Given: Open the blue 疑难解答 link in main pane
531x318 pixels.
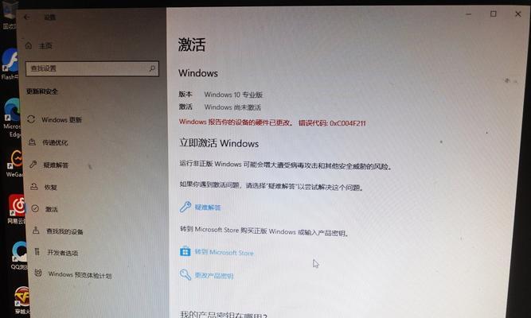Looking at the screenshot, I should [208, 207].
